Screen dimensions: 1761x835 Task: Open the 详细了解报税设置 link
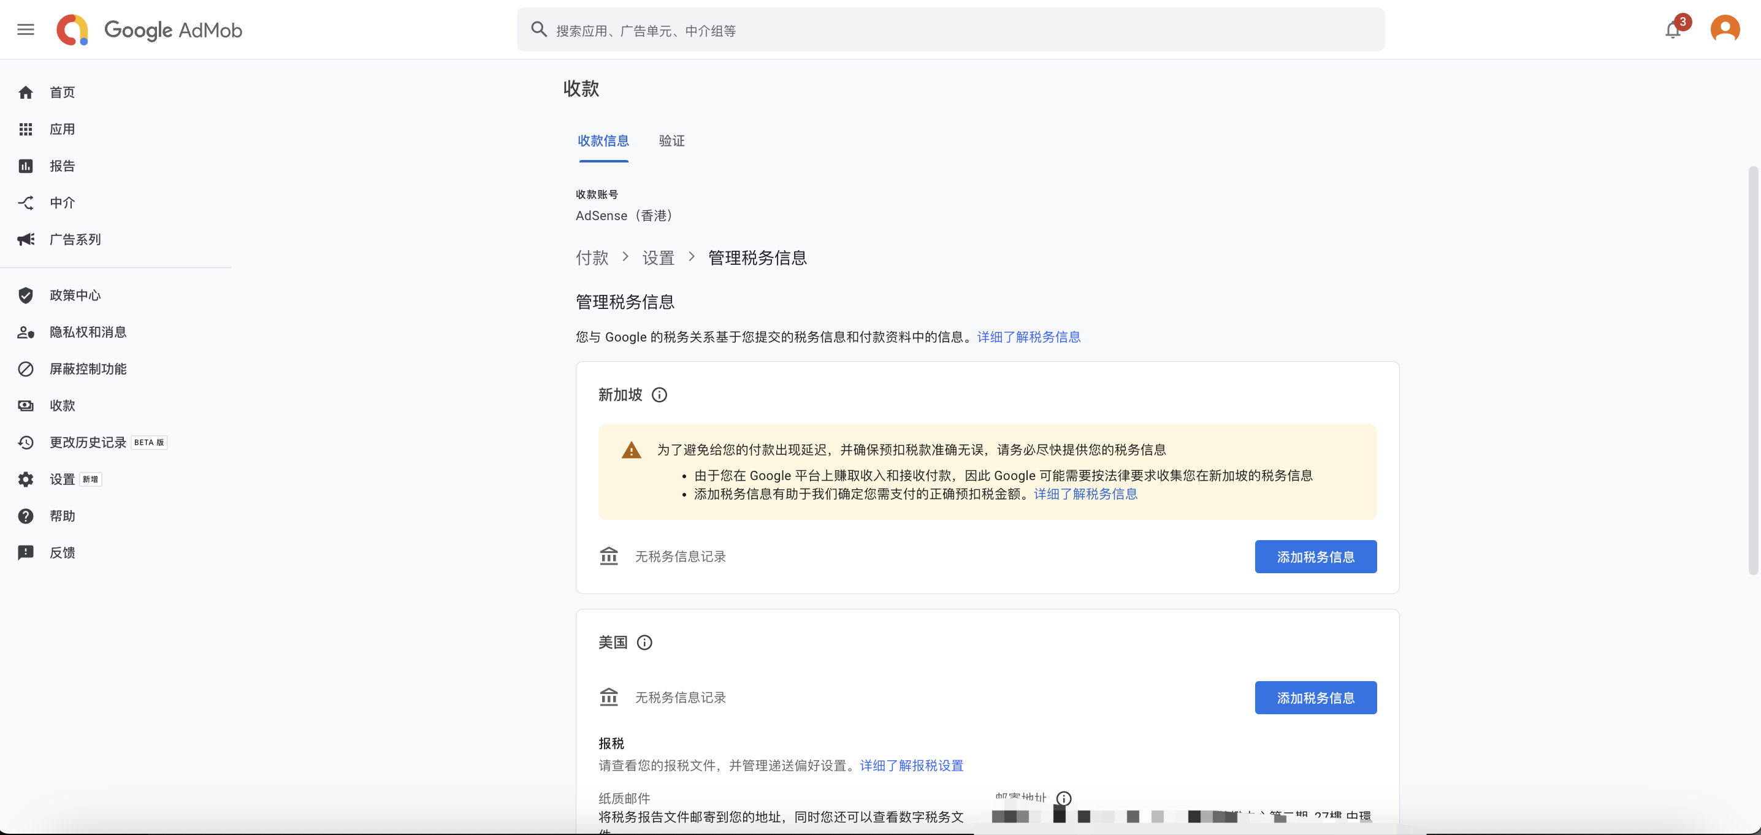pos(912,766)
